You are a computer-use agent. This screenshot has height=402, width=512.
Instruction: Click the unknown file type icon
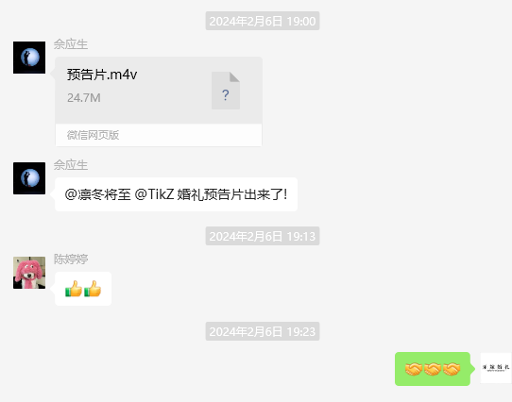[x=226, y=91]
